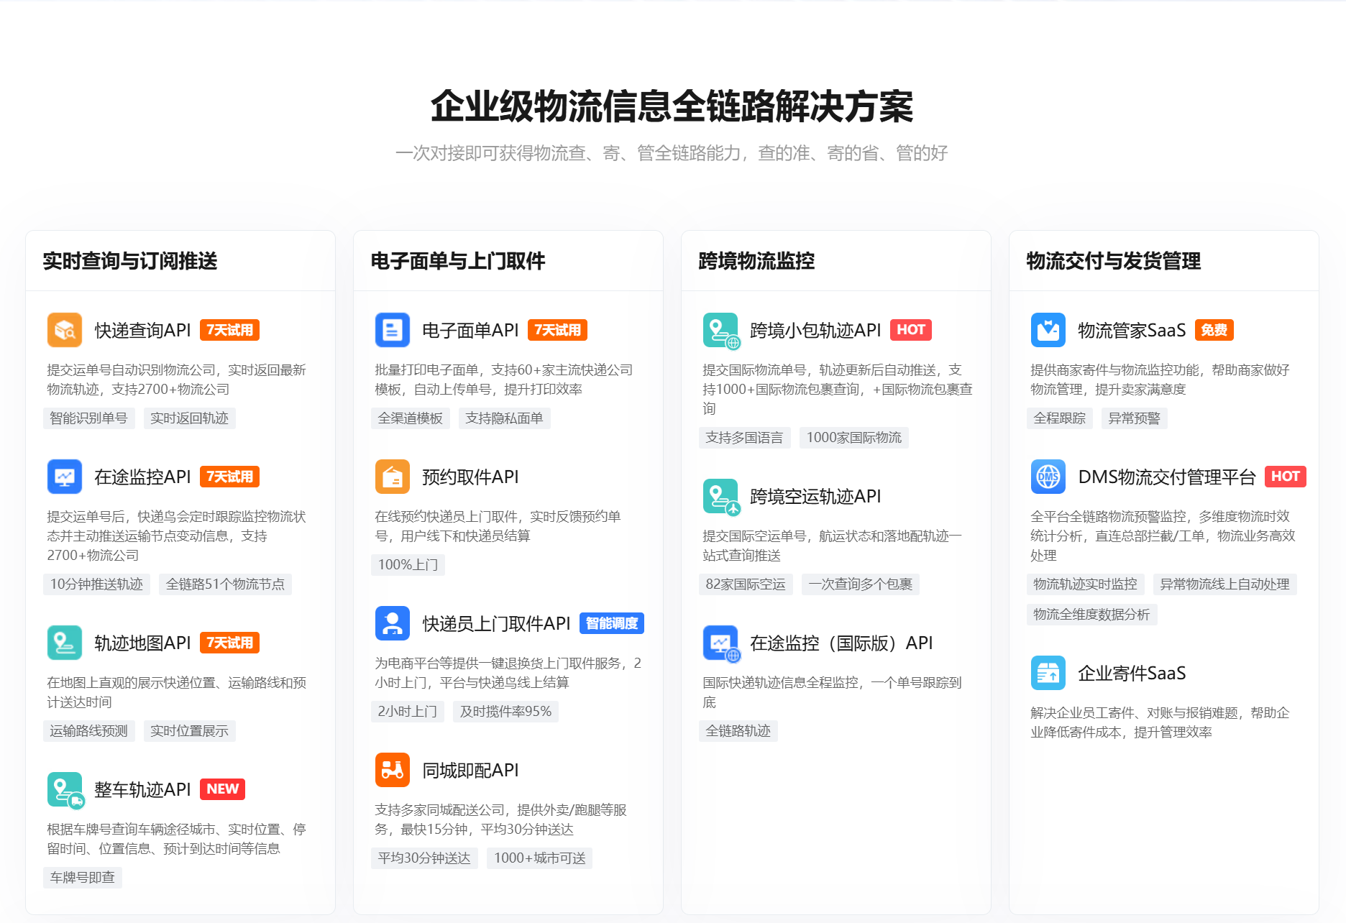This screenshot has height=923, width=1346.
Task: Click the 实时查询与订阅推送 column header
Action: coord(130,261)
